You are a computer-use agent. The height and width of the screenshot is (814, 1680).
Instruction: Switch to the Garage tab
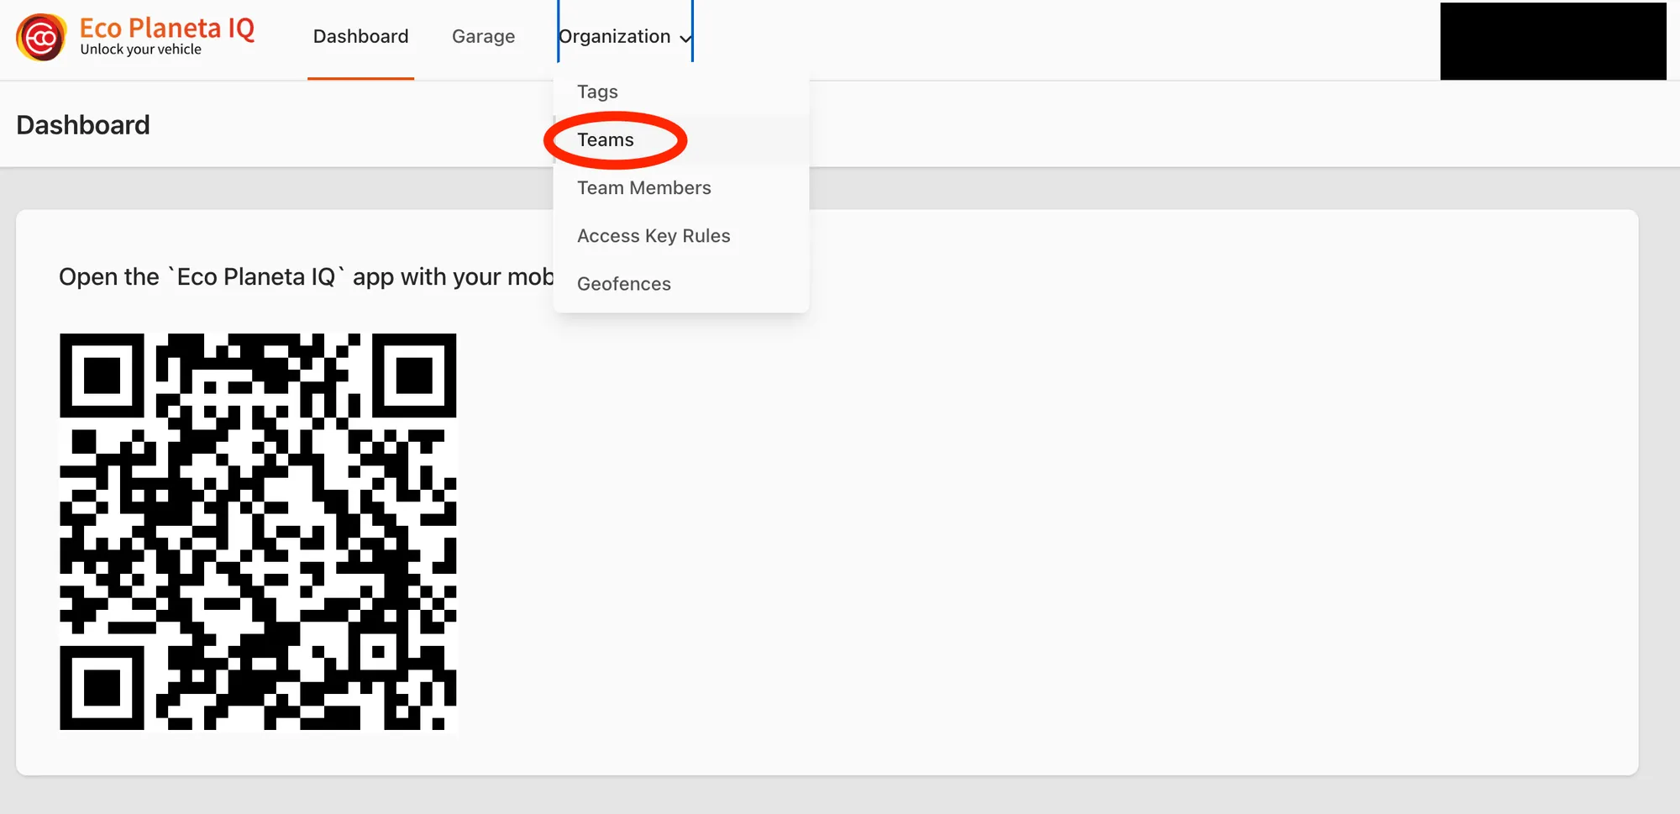click(x=483, y=37)
